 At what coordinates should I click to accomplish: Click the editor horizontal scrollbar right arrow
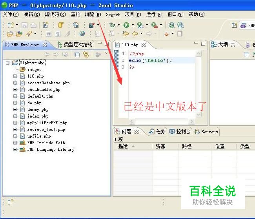click(x=191, y=121)
